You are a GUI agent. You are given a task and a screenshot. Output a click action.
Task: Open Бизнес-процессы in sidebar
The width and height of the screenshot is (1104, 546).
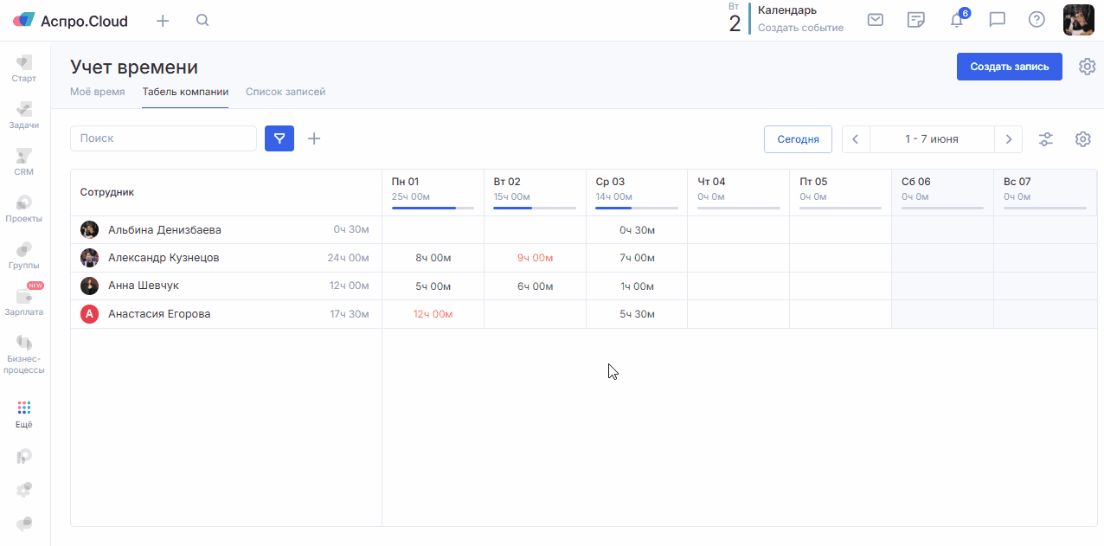coord(24,355)
